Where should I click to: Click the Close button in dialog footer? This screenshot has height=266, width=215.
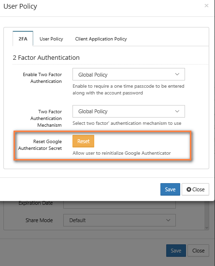click(195, 189)
